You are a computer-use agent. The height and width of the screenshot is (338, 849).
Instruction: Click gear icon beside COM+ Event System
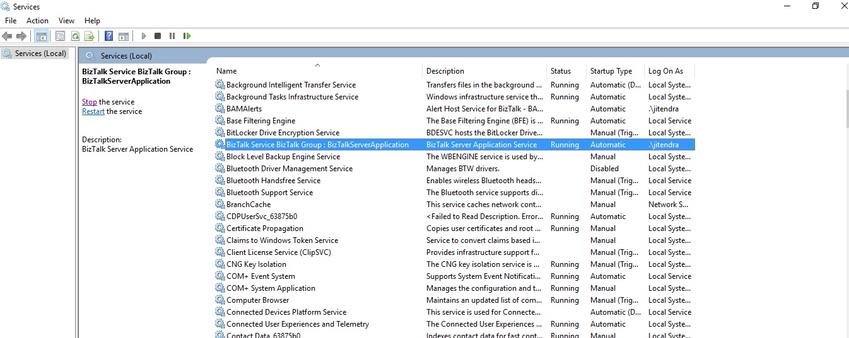tap(220, 276)
